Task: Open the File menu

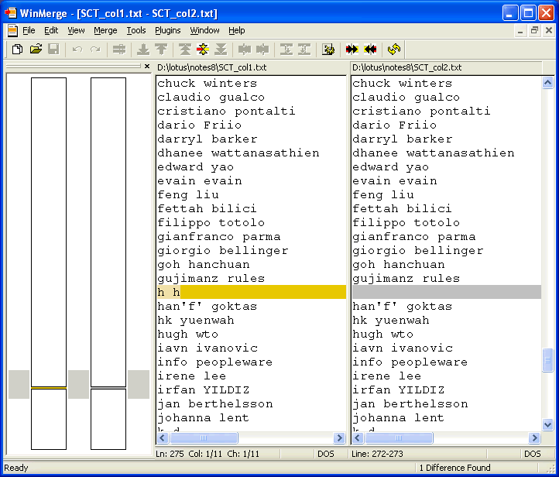Action: 29,31
